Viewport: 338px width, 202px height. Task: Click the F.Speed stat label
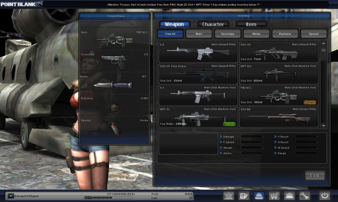[x=229, y=142]
